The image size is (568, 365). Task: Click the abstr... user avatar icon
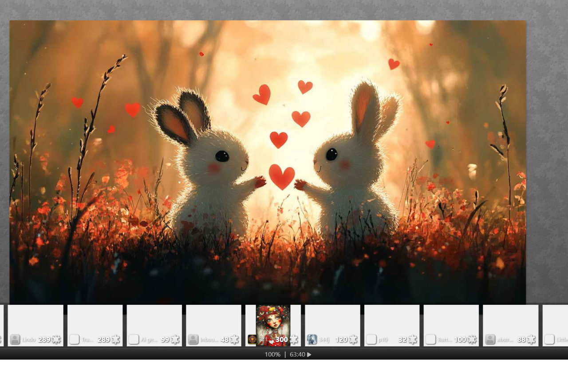tap(490, 340)
